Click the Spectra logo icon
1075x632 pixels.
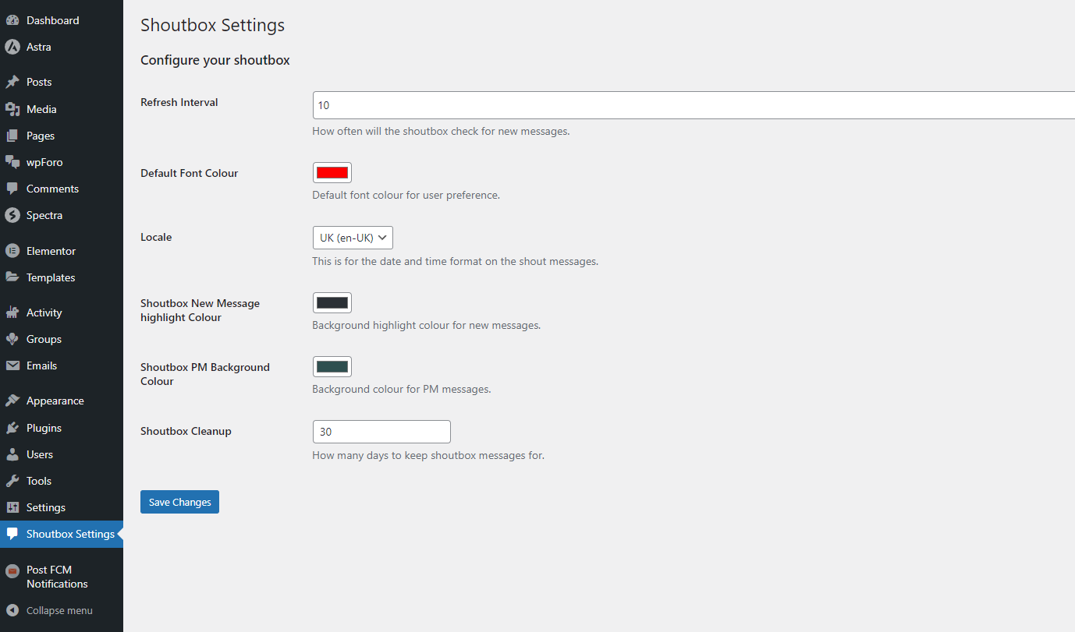pos(12,215)
